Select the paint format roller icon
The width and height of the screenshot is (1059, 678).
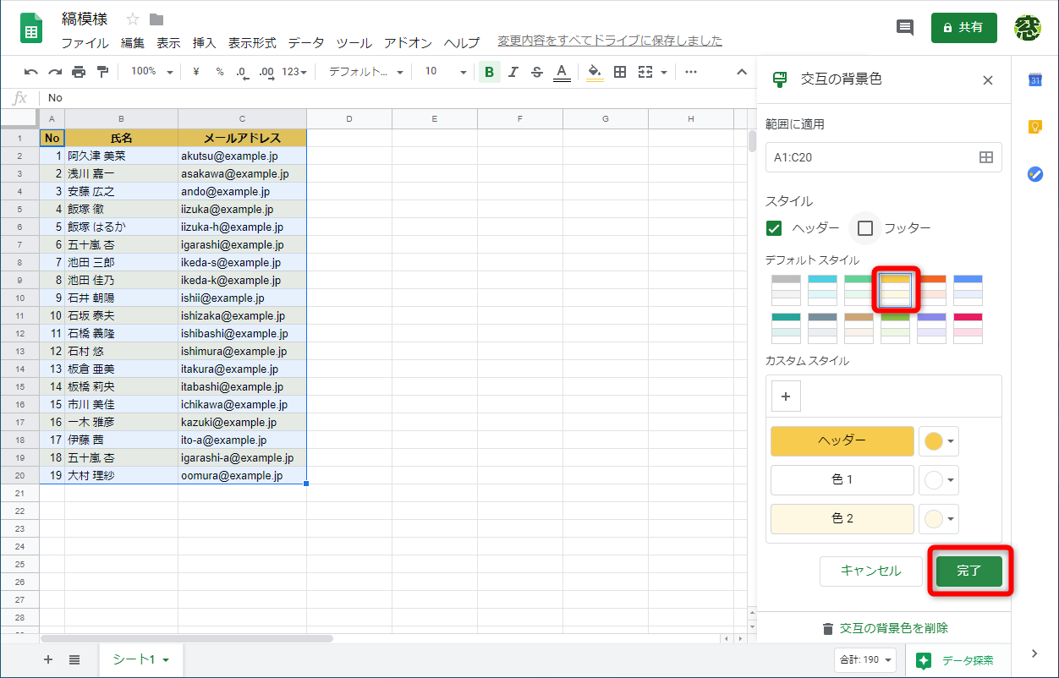103,72
